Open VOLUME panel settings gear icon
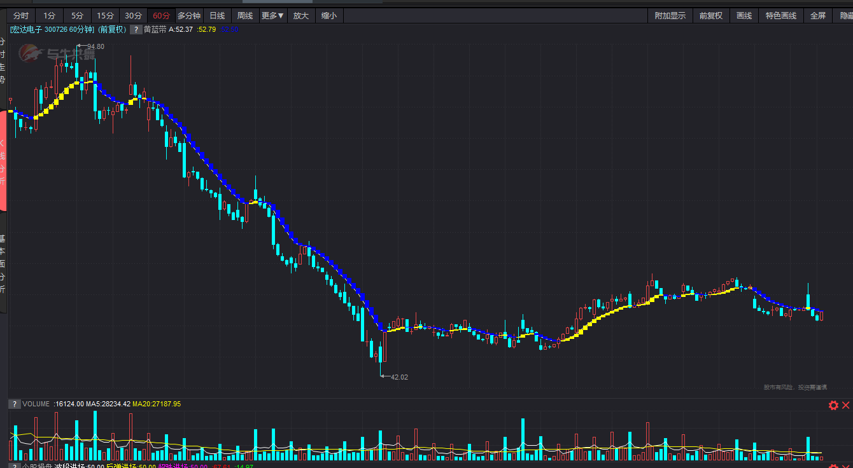Viewport: 853px width, 468px height. click(x=833, y=405)
